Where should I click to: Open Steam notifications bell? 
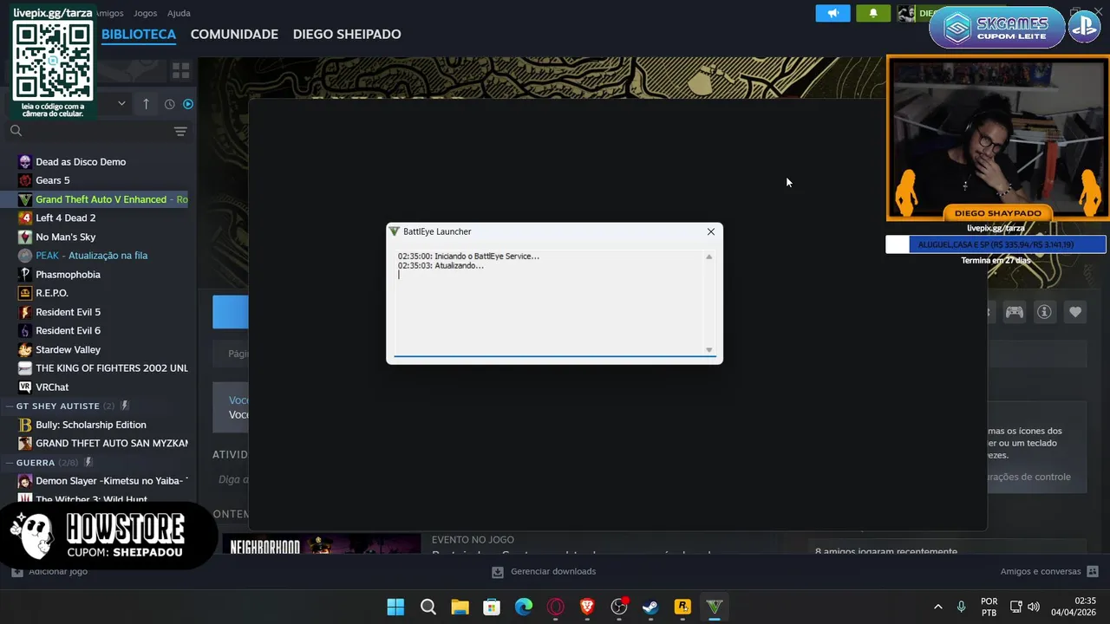point(873,13)
